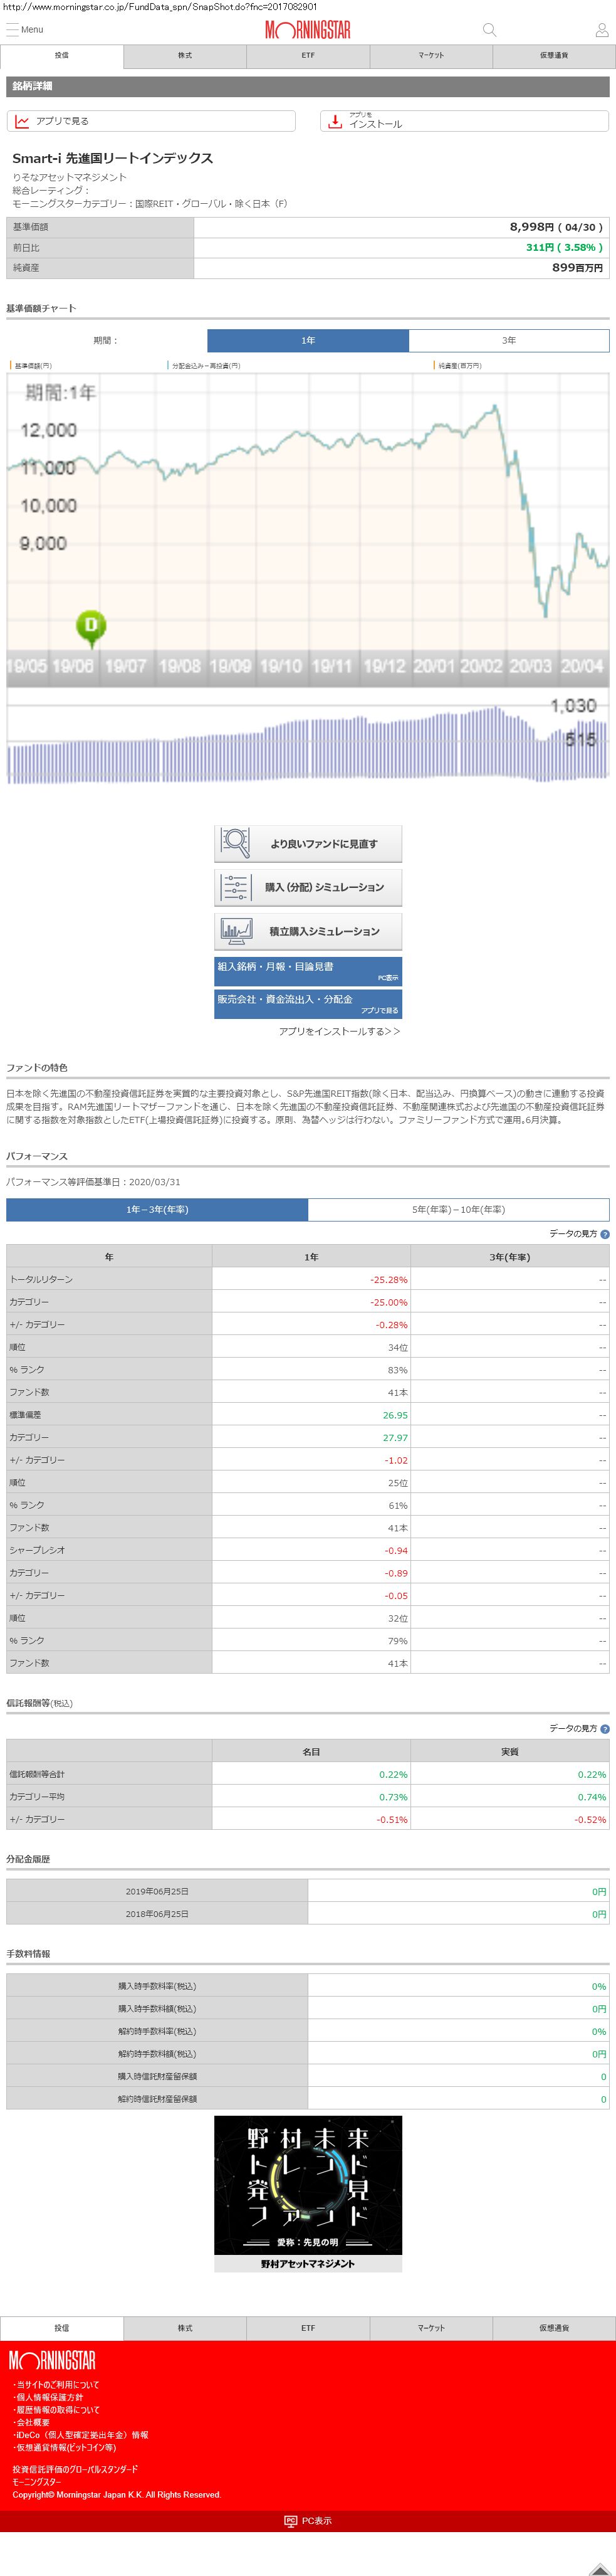Image resolution: width=616 pixels, height=2576 pixels.
Task: Click the search magnifier icon
Action: (489, 30)
